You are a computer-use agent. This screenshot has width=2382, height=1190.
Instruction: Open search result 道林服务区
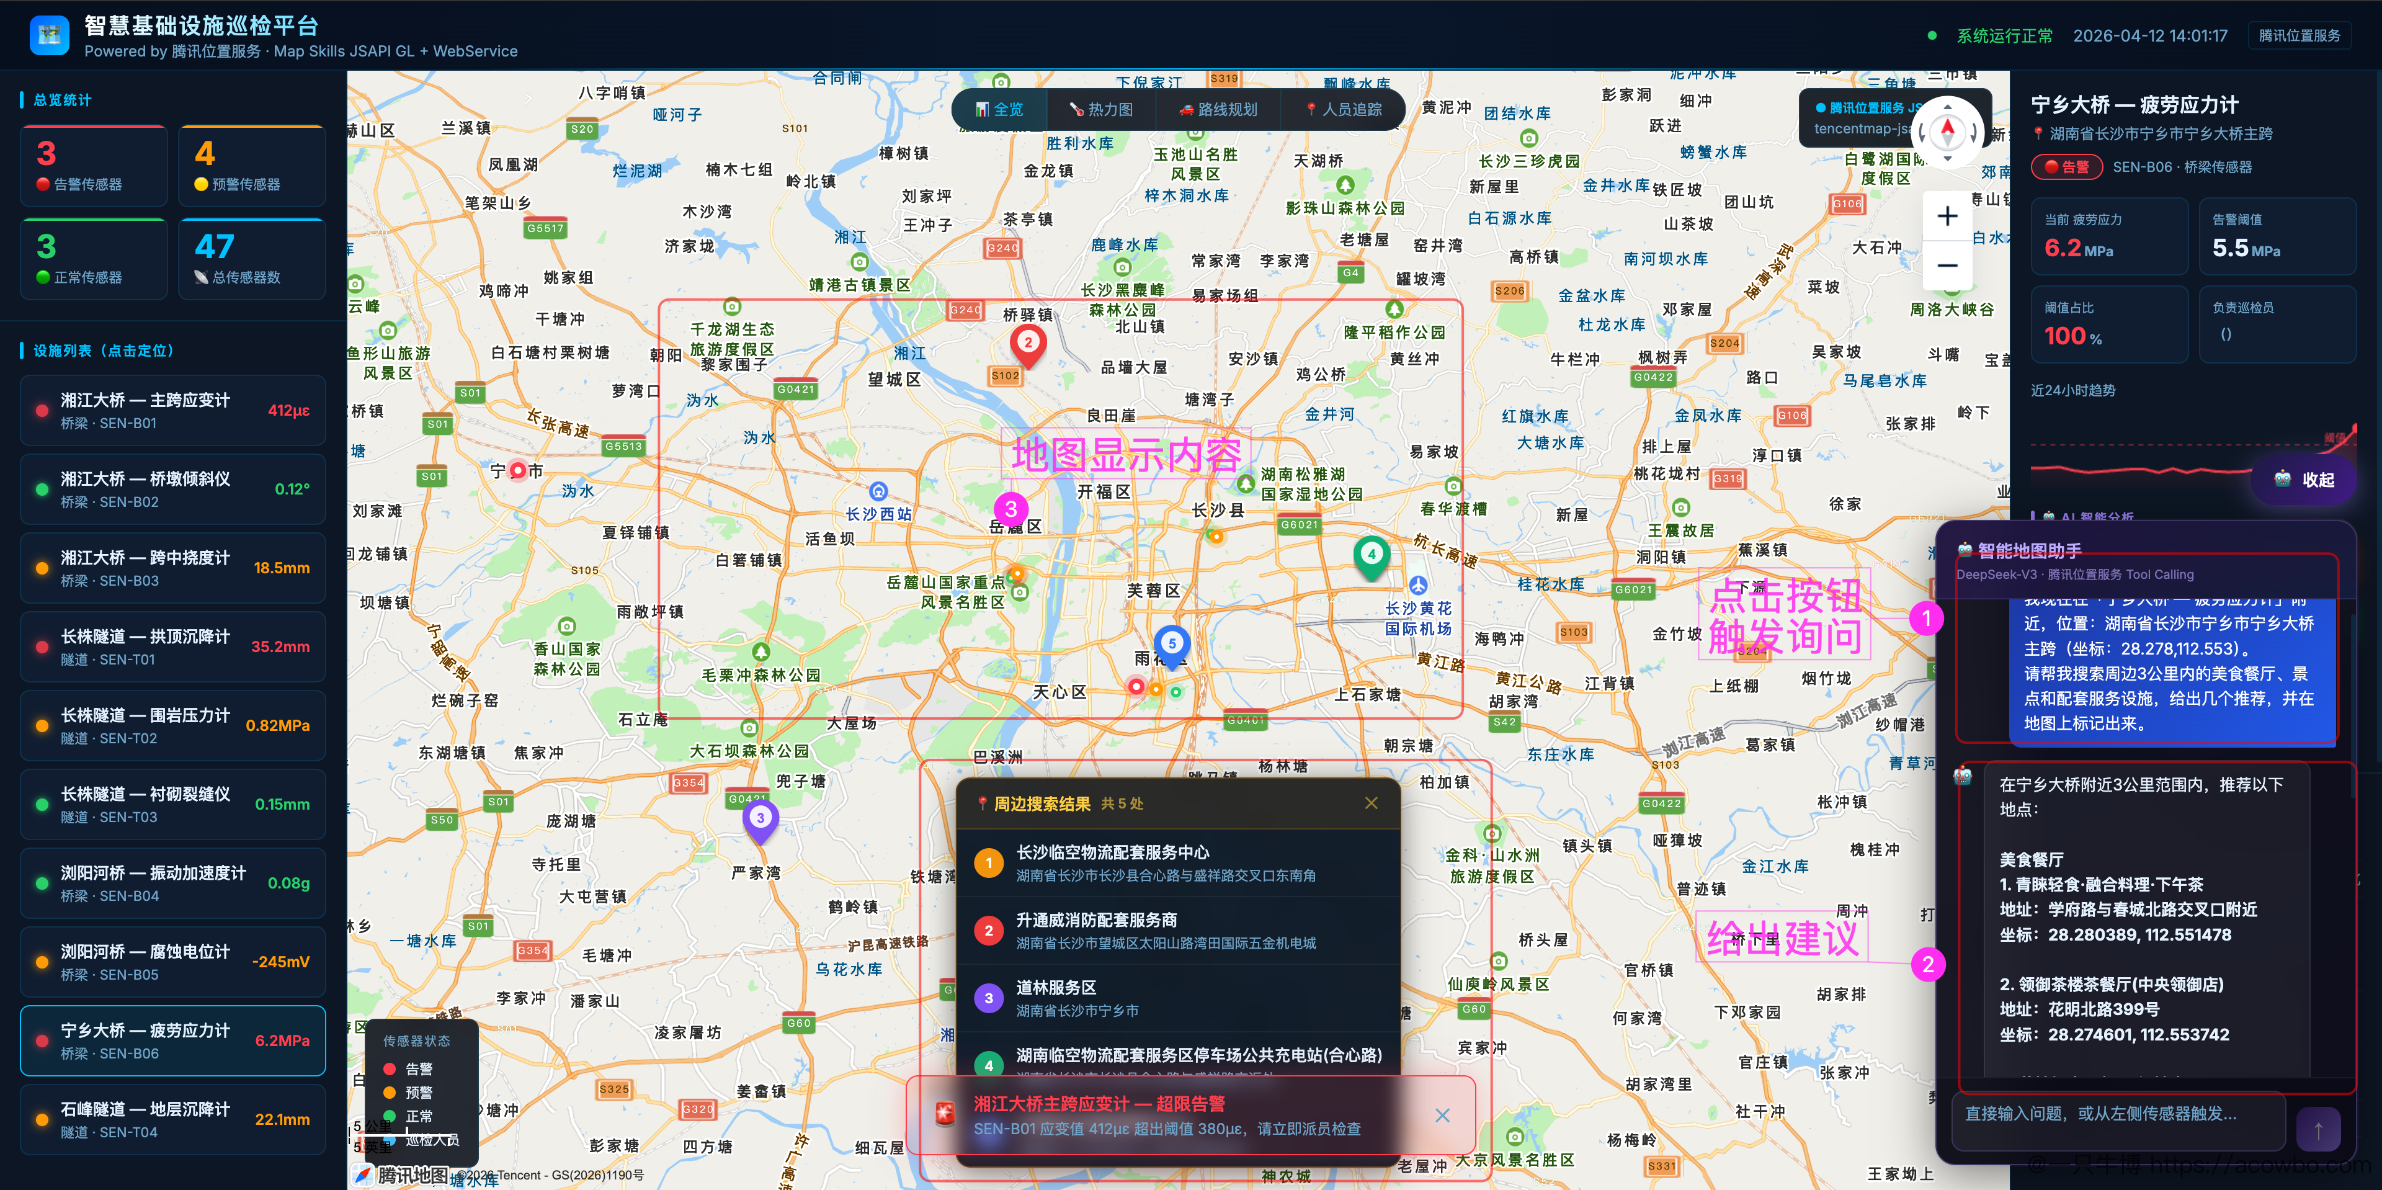pyautogui.click(x=1178, y=998)
